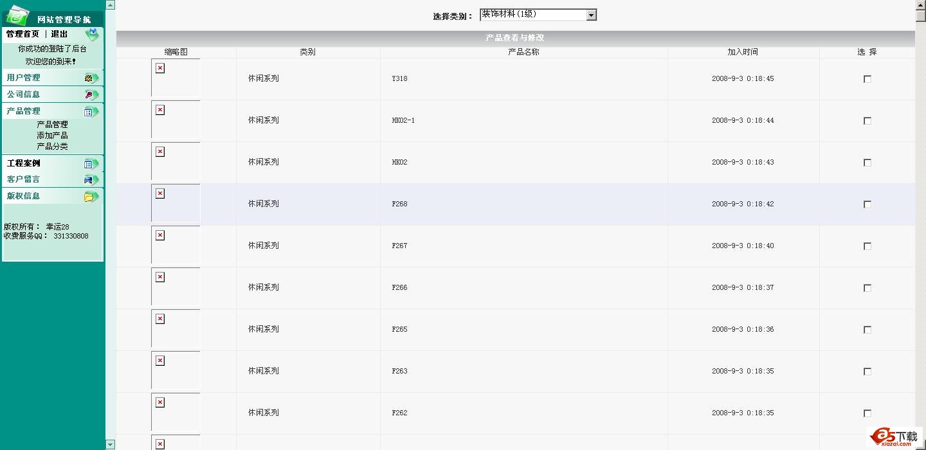Click the sidebar scrollbar up arrow
This screenshot has width=926, height=450.
click(110, 5)
